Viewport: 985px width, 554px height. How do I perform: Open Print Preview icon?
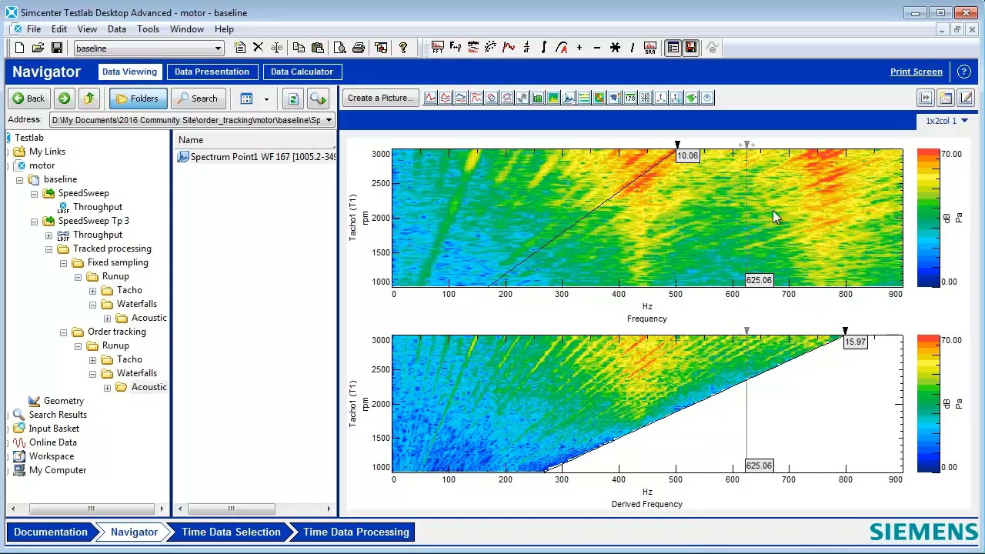(340, 48)
